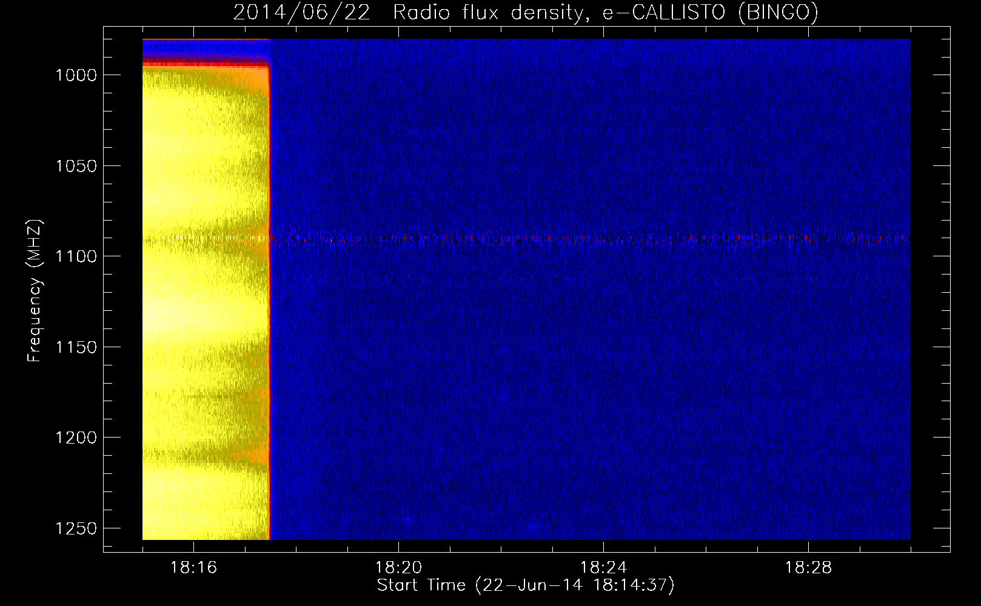Click the 1000 frequency axis label
Image resolution: width=981 pixels, height=606 pixels.
76,75
